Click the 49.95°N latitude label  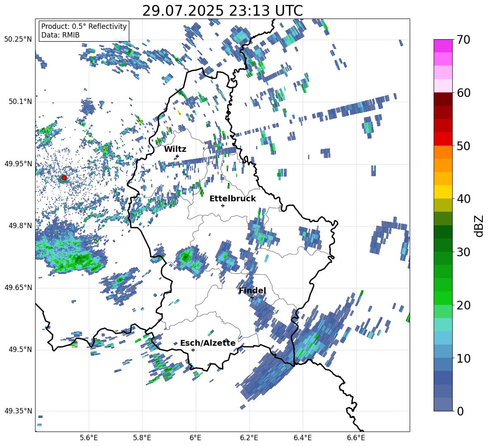click(18, 163)
